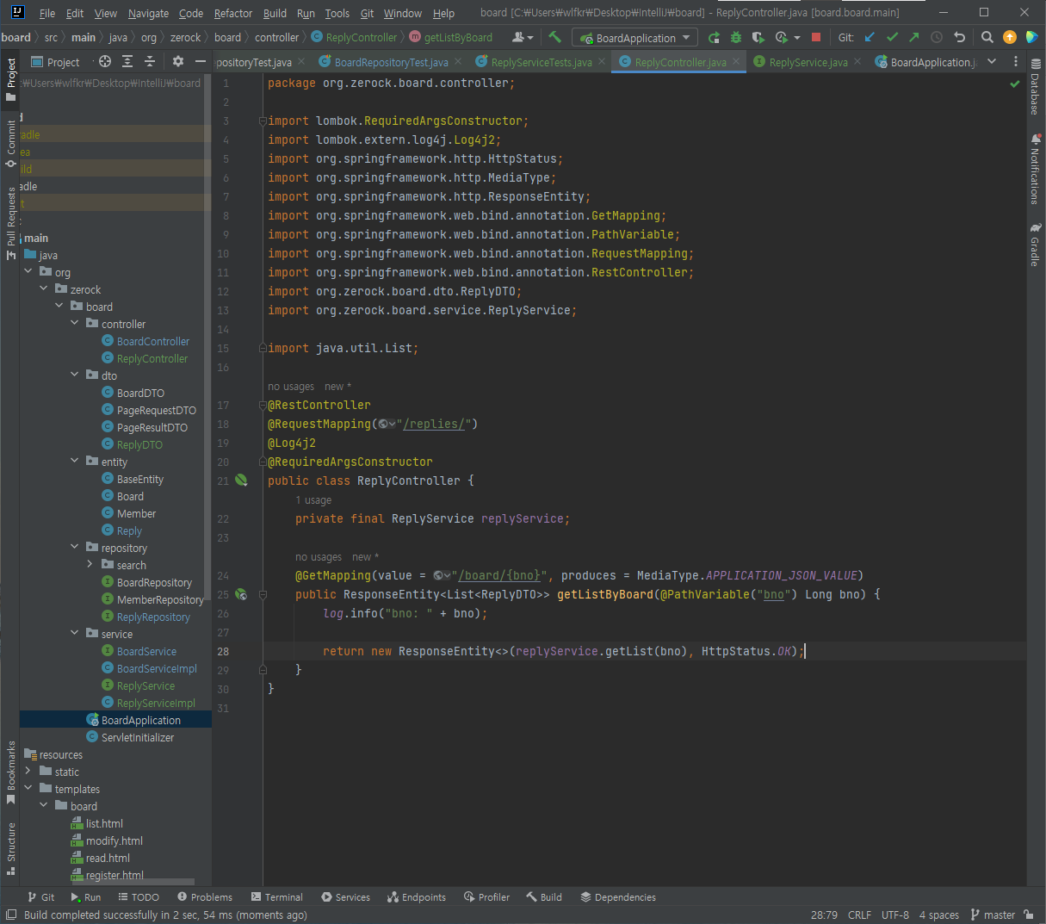
Task: Open the Gradle tool window
Action: 1035,245
